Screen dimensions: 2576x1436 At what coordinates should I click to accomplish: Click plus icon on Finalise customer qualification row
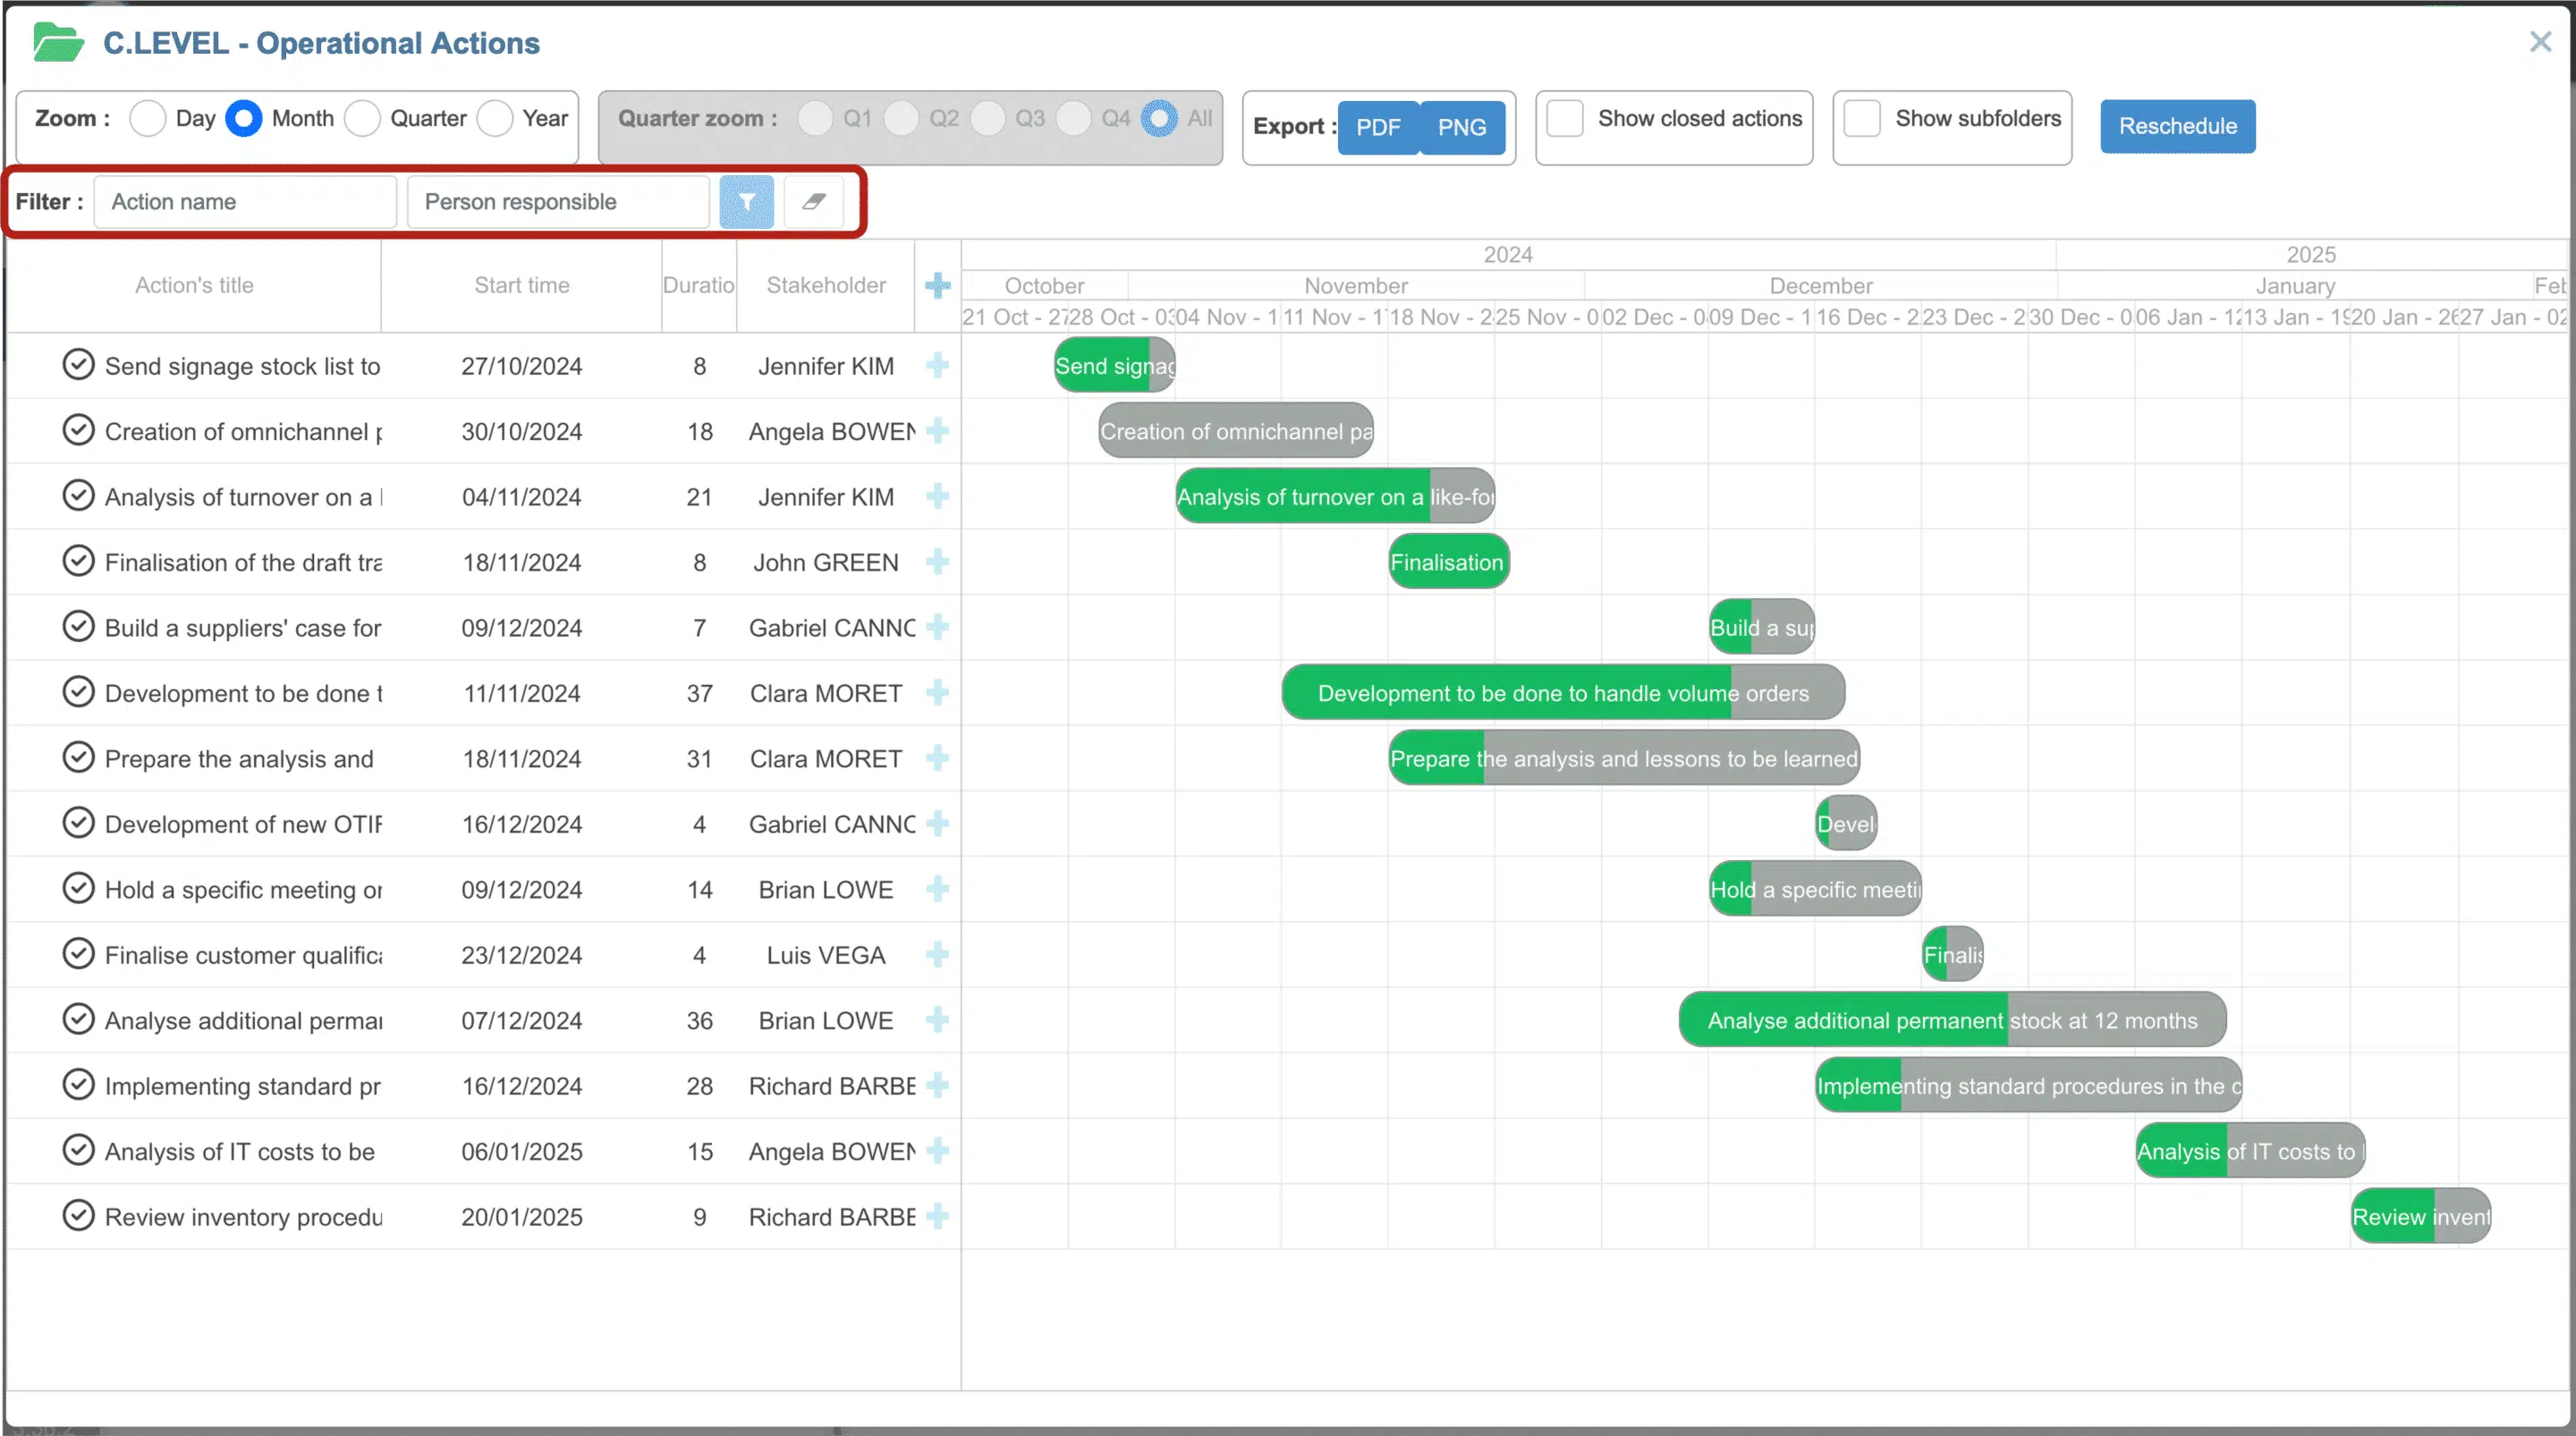[937, 955]
